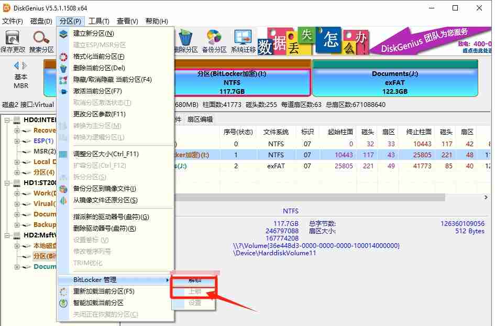
Task: Open the 搜索分区 (Search Partition) tool
Action: click(41, 39)
